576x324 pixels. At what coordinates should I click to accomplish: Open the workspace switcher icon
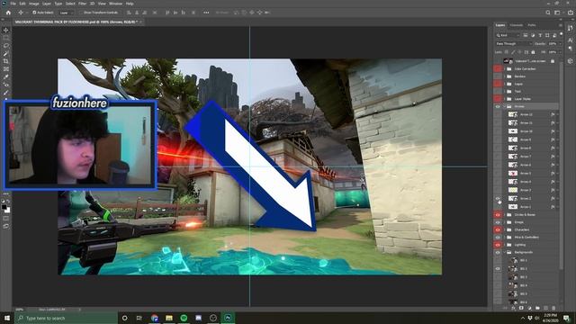(558, 13)
